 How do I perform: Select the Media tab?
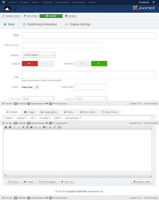pyautogui.click(x=69, y=112)
